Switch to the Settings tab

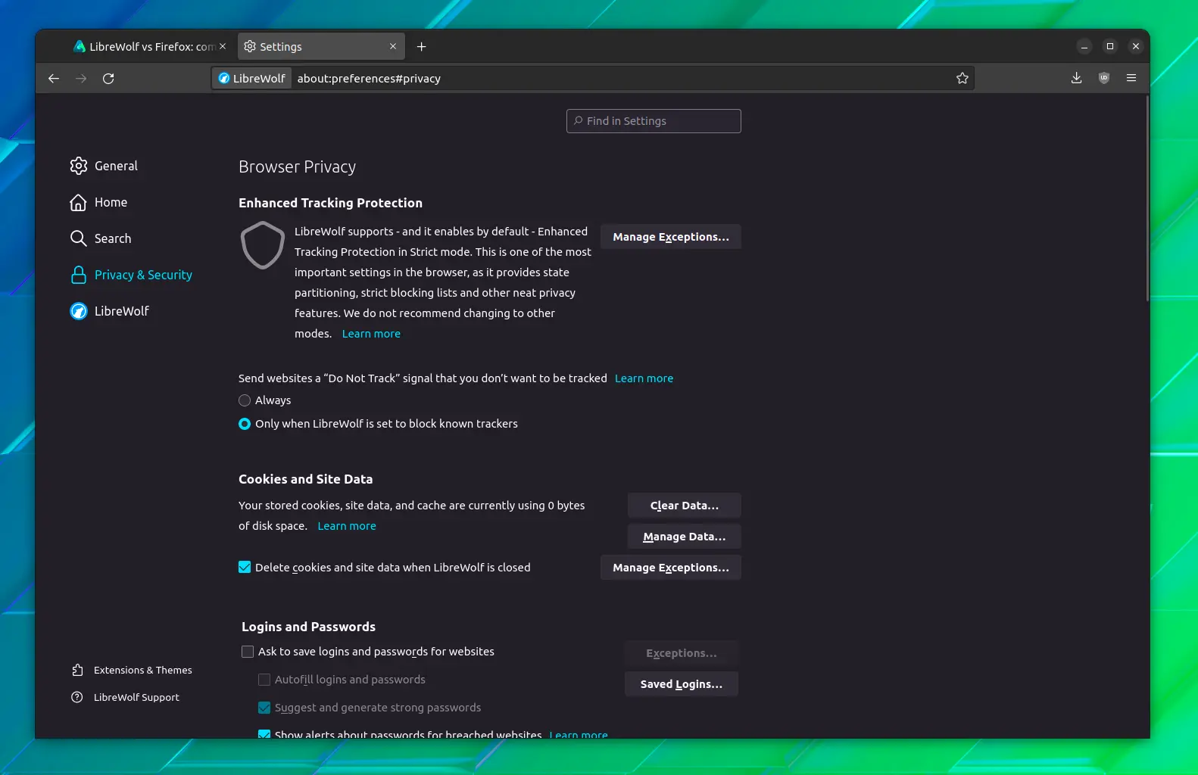click(x=321, y=47)
